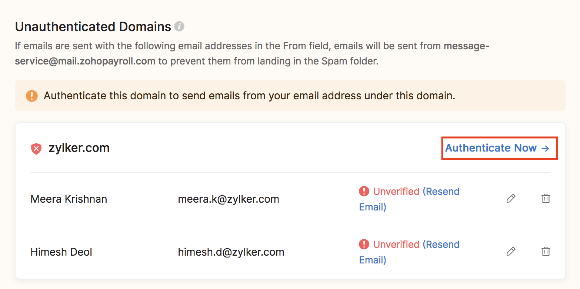Open the pencil editor for Himesh Deol
Screen dimensions: 580x289
(x=511, y=252)
